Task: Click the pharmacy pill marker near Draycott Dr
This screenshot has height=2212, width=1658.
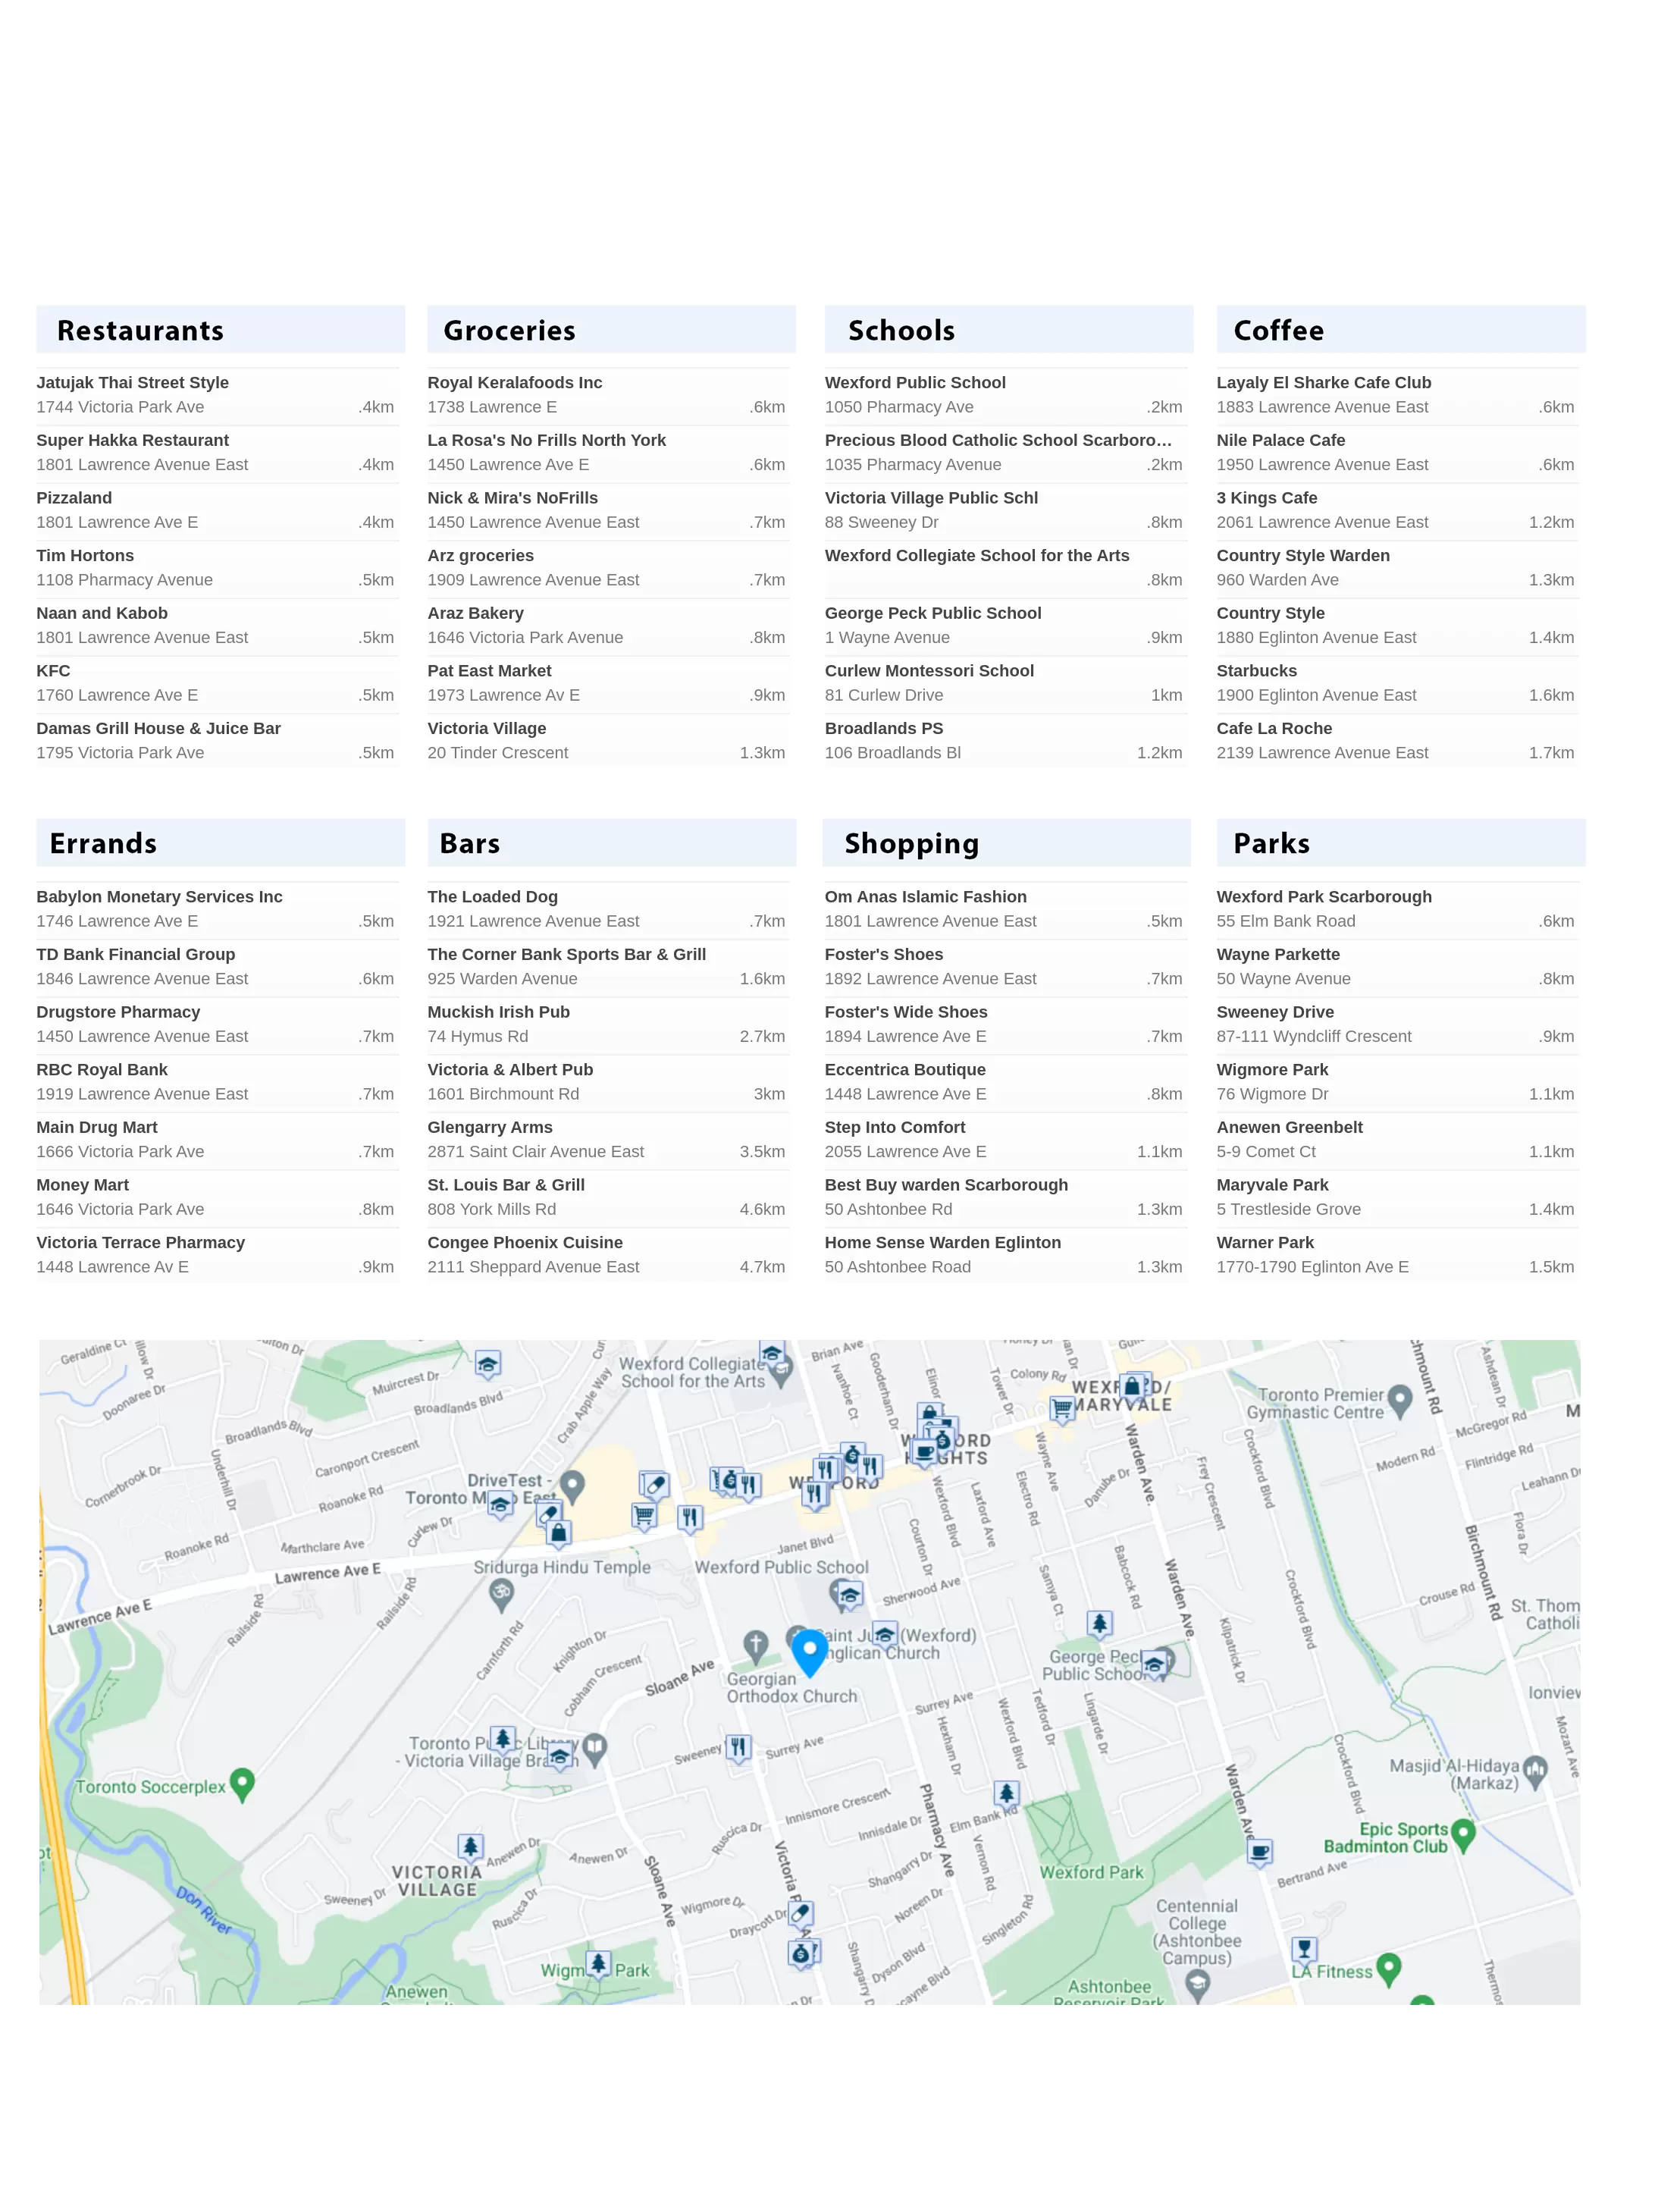Action: click(800, 1914)
